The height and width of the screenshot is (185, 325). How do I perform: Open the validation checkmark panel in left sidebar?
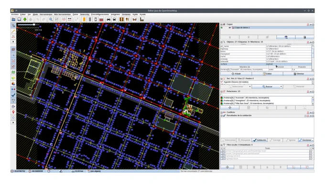click(13, 95)
